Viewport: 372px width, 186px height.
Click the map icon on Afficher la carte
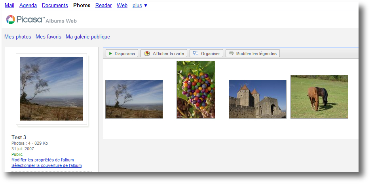(x=147, y=54)
